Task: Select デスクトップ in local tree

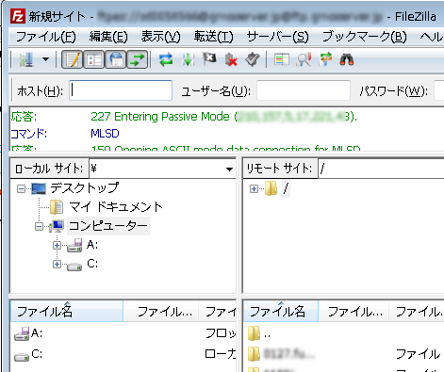Action: [x=85, y=188]
